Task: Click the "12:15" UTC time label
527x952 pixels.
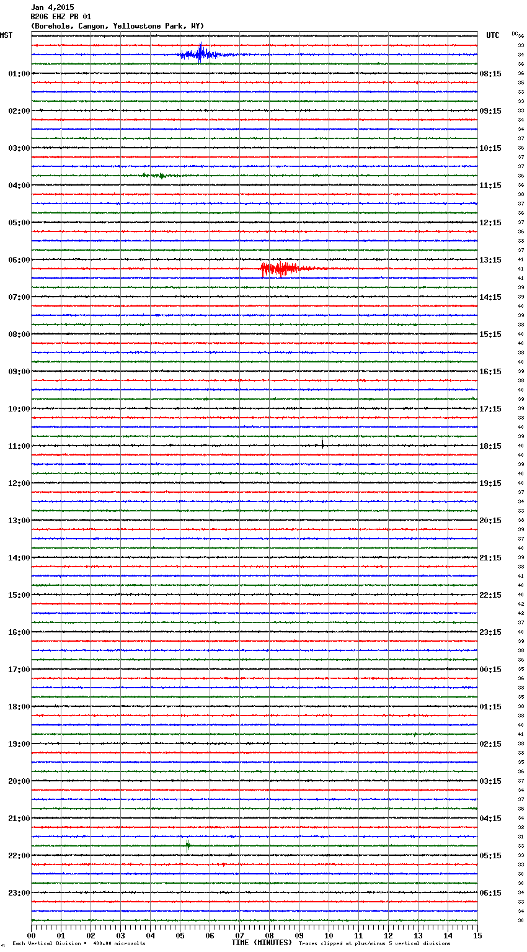Action: (x=490, y=223)
